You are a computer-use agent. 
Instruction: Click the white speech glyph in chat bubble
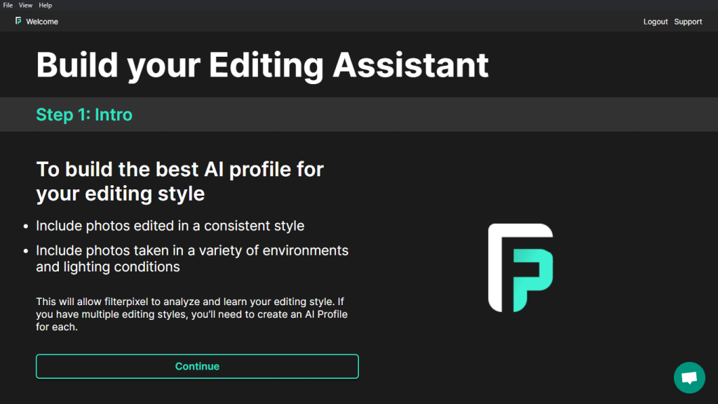click(x=689, y=377)
